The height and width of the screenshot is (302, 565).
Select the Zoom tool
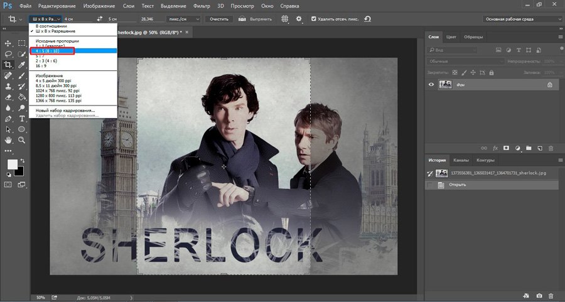coord(21,140)
